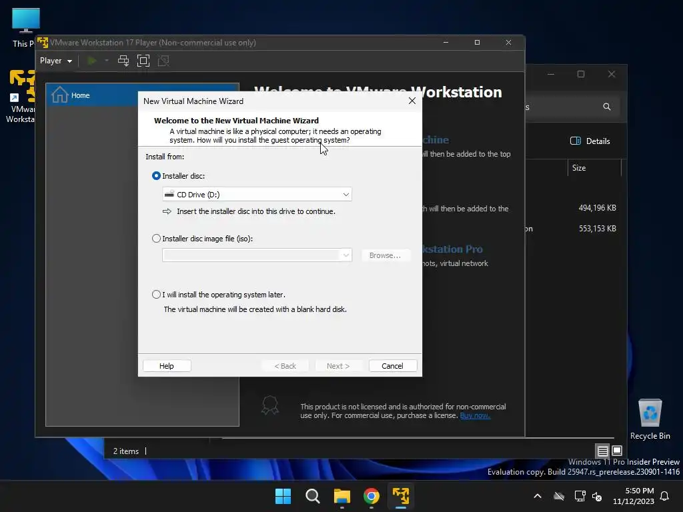Viewport: 683px width, 512px height.
Task: Click the Browse... button
Action: coord(385,255)
